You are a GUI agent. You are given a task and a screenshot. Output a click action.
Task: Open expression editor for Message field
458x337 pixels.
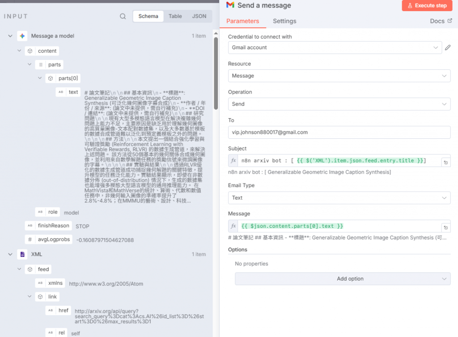point(446,228)
